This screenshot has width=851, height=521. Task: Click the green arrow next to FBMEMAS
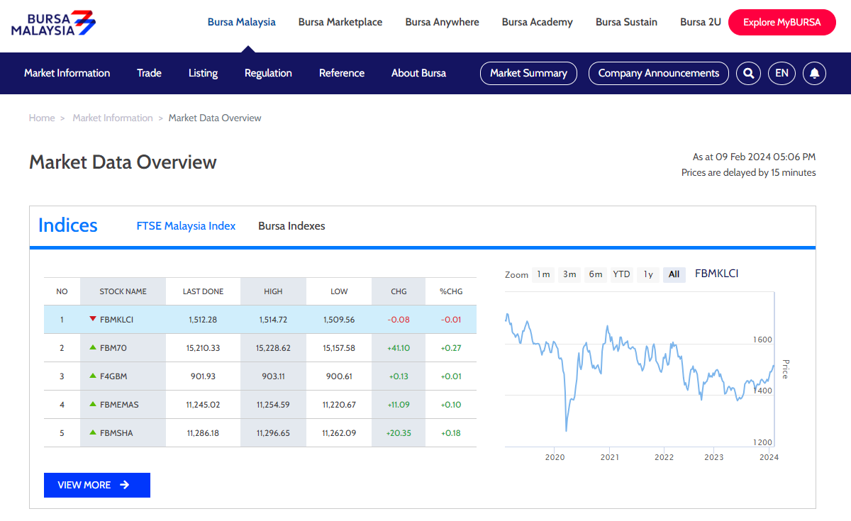(x=92, y=404)
